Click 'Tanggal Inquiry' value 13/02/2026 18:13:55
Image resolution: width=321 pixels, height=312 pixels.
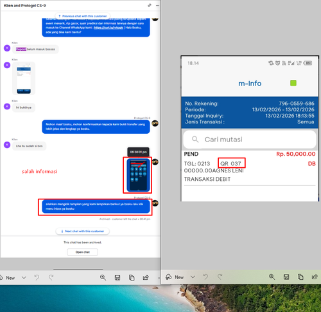click(x=290, y=116)
